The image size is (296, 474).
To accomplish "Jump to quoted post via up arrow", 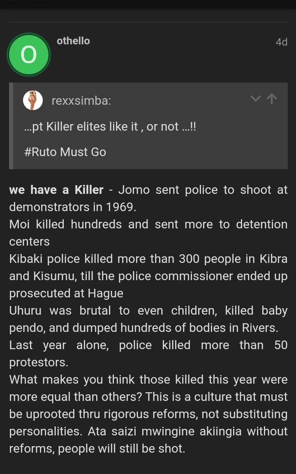I will 272,99.
